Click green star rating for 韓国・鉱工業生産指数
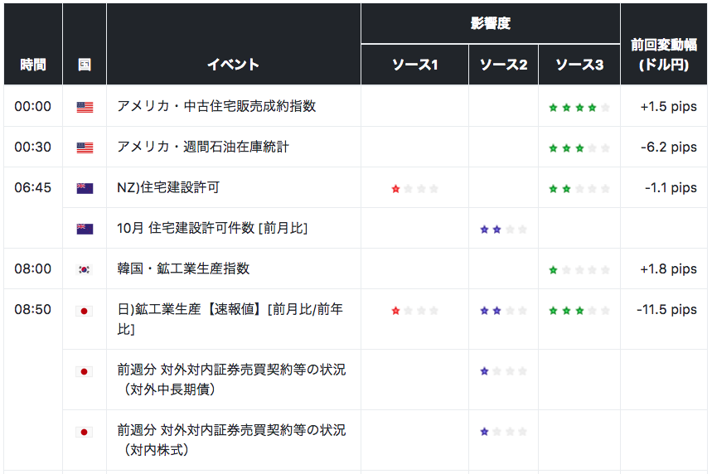The image size is (712, 474). coord(579,270)
